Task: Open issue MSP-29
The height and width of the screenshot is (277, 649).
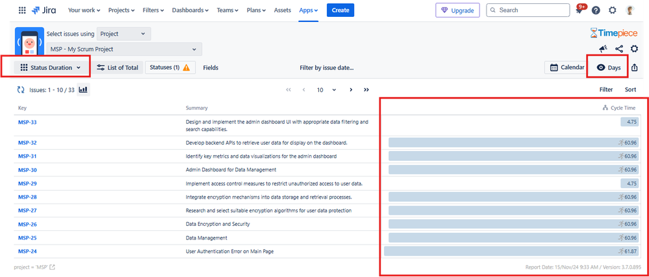Action: 27,183
